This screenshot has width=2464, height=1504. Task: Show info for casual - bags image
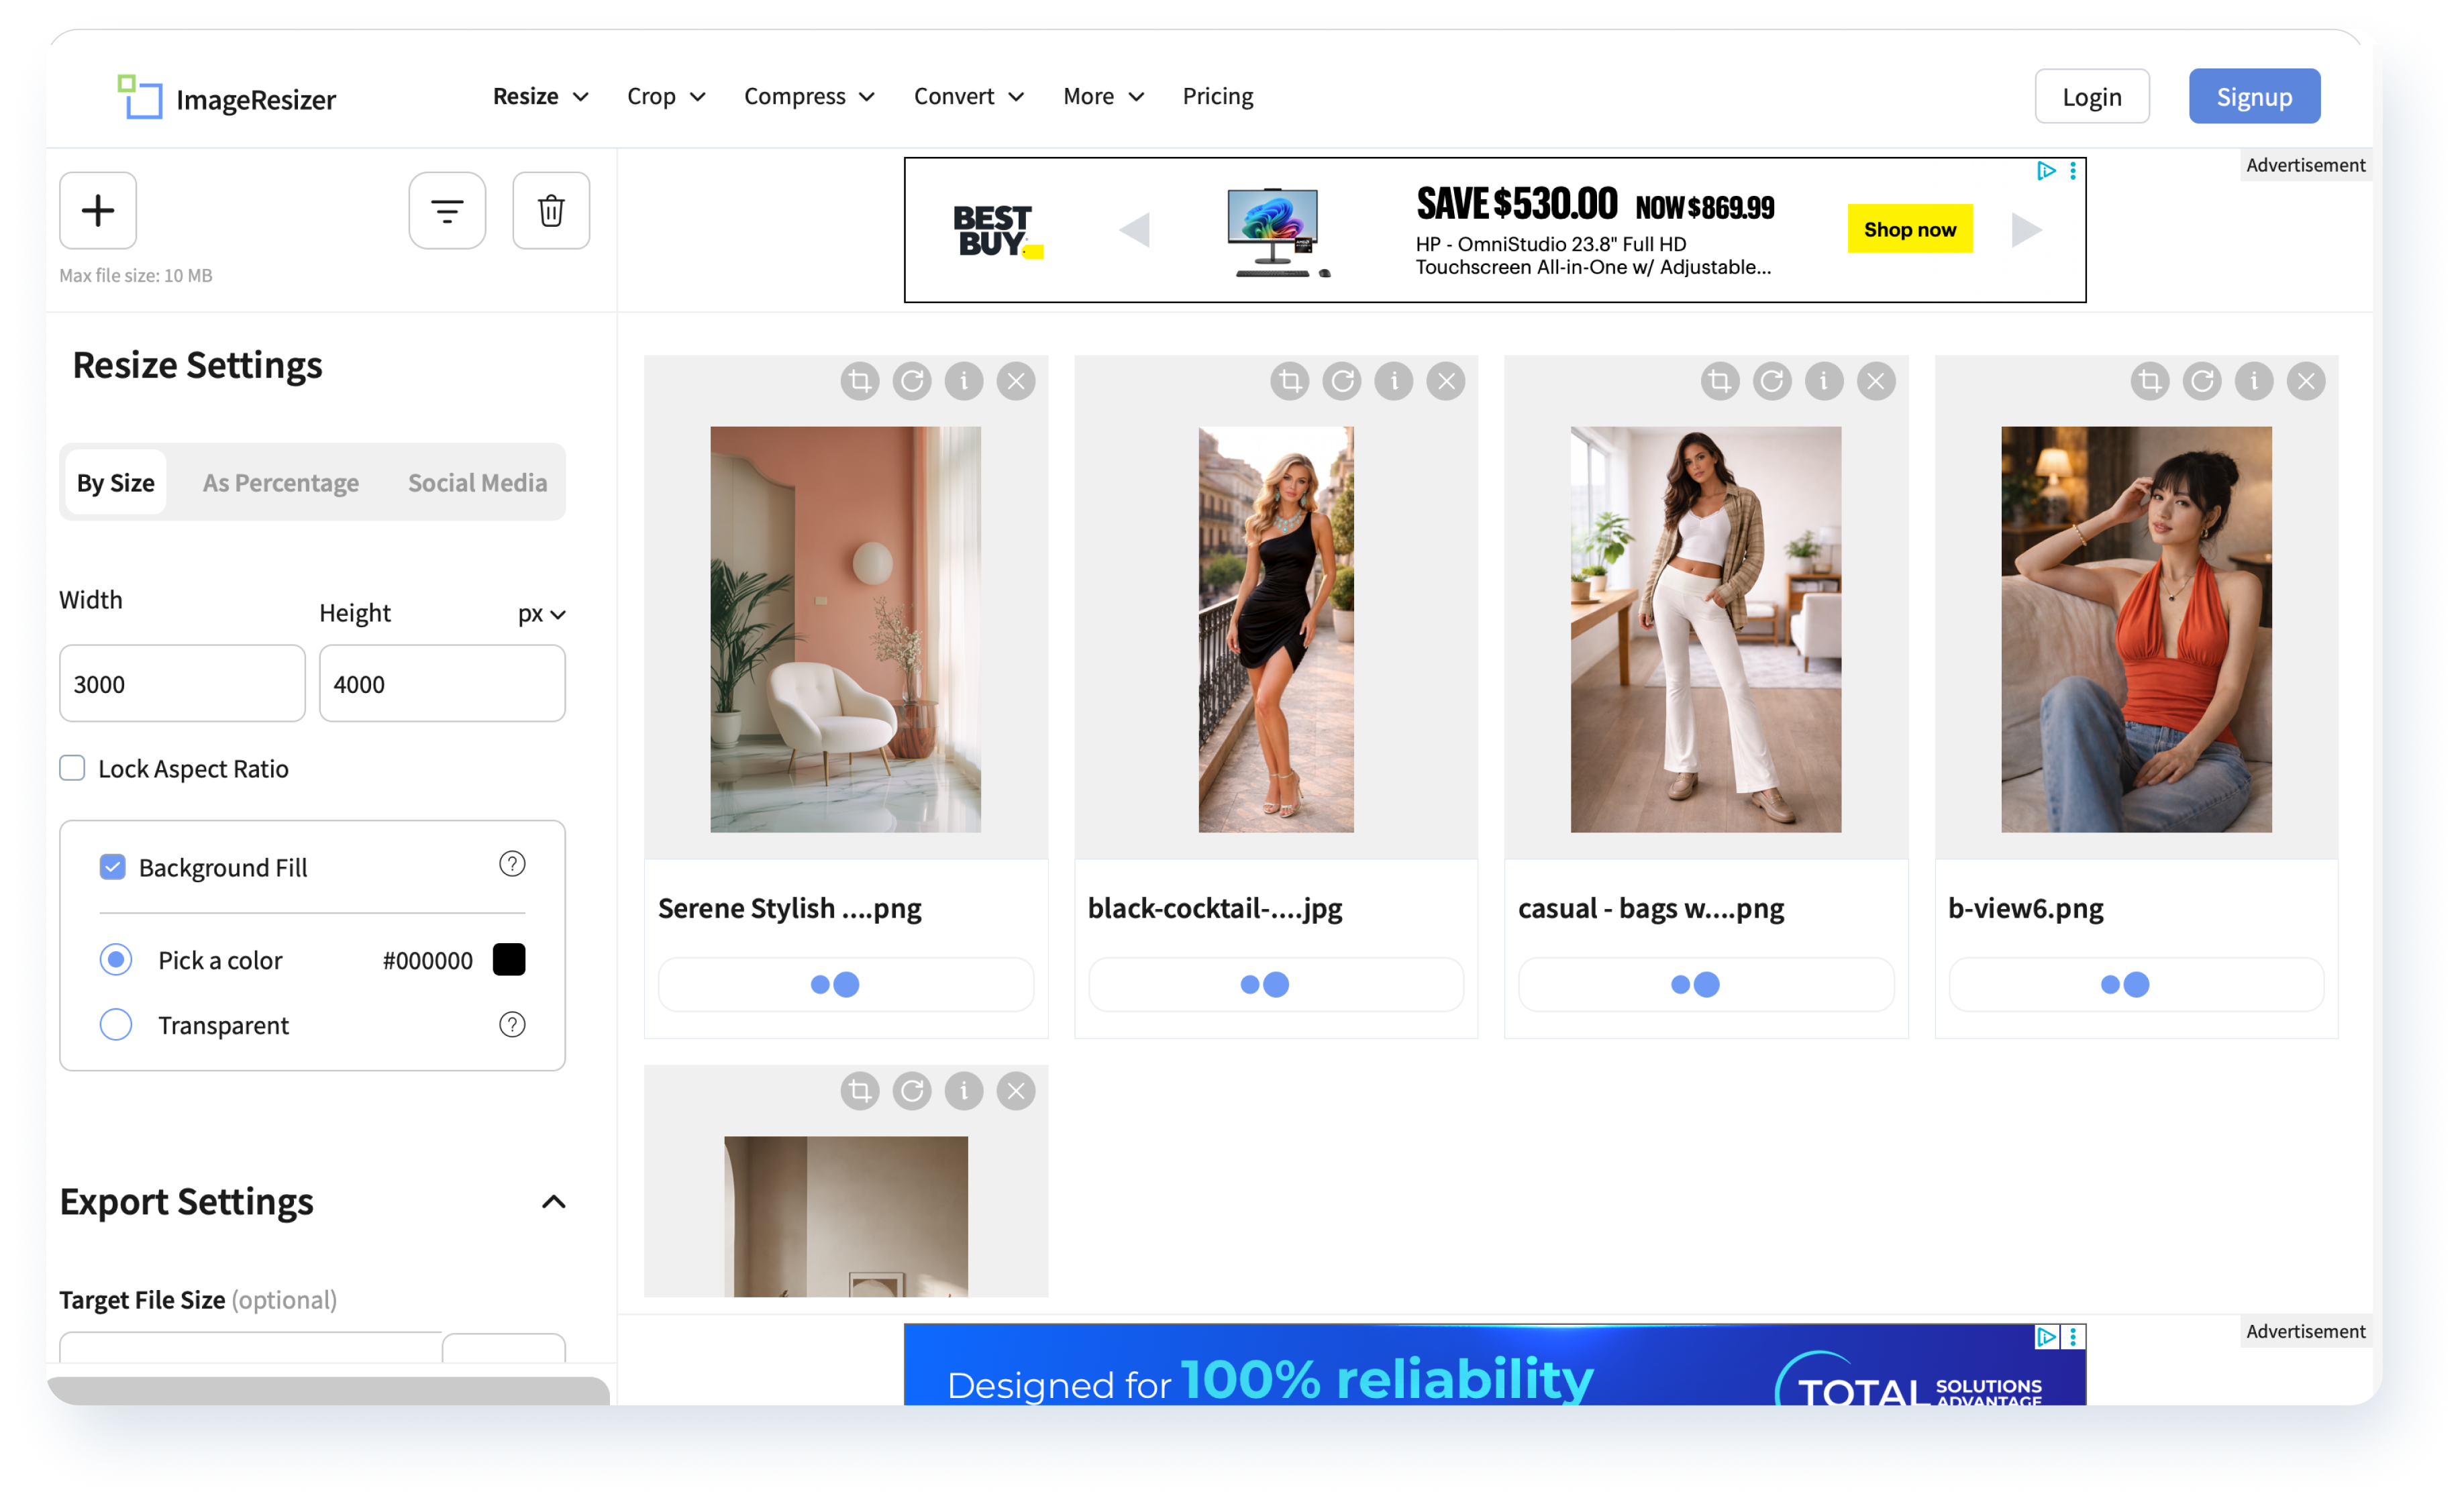[x=1824, y=381]
